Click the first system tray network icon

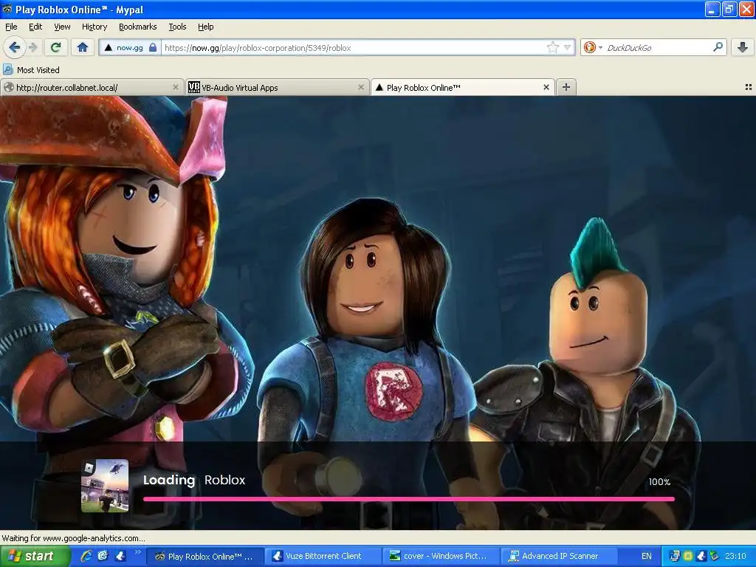pos(675,556)
